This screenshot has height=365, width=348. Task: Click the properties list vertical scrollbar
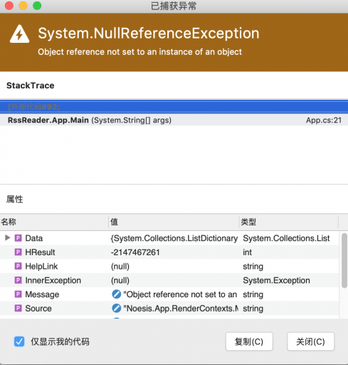pyautogui.click(x=344, y=261)
